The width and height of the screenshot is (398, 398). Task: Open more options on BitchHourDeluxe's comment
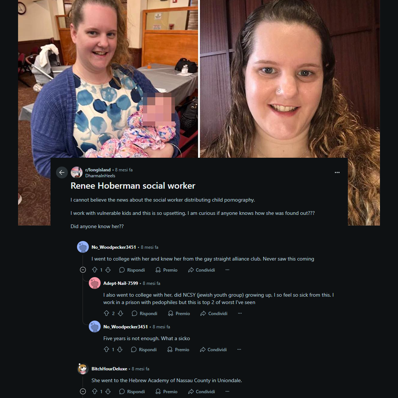(x=227, y=391)
